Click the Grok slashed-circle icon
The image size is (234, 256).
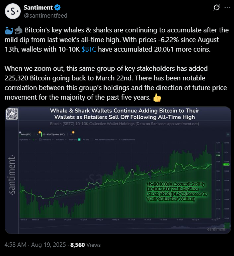point(216,8)
